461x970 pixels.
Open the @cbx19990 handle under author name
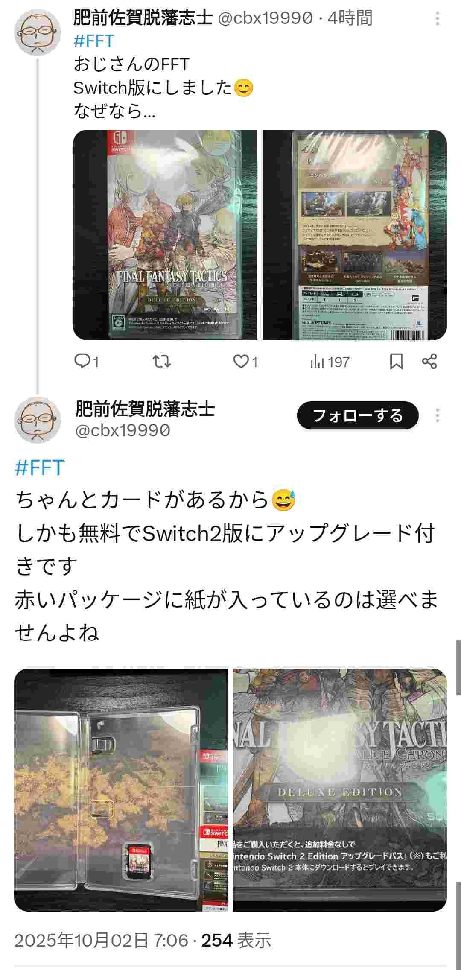click(123, 430)
